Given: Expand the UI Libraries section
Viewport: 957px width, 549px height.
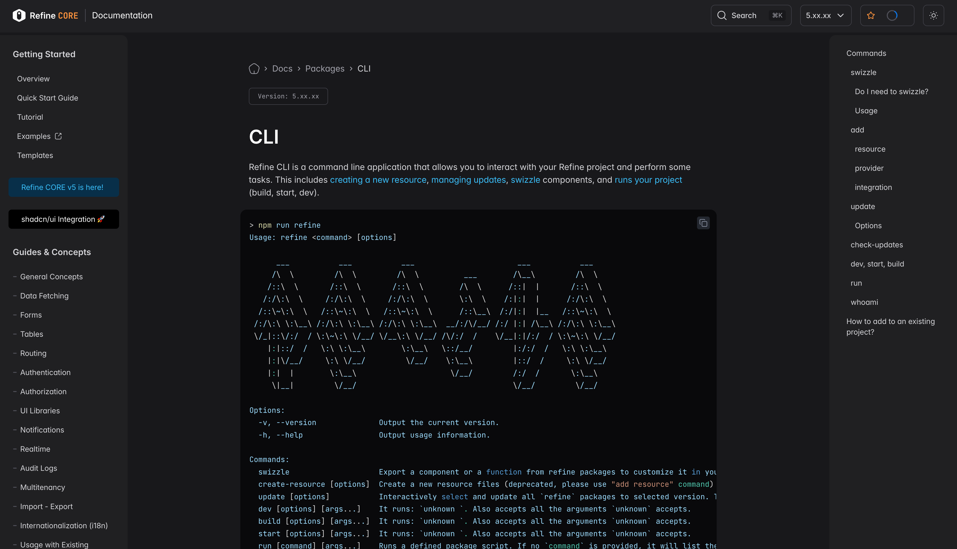Looking at the screenshot, I should [40, 411].
